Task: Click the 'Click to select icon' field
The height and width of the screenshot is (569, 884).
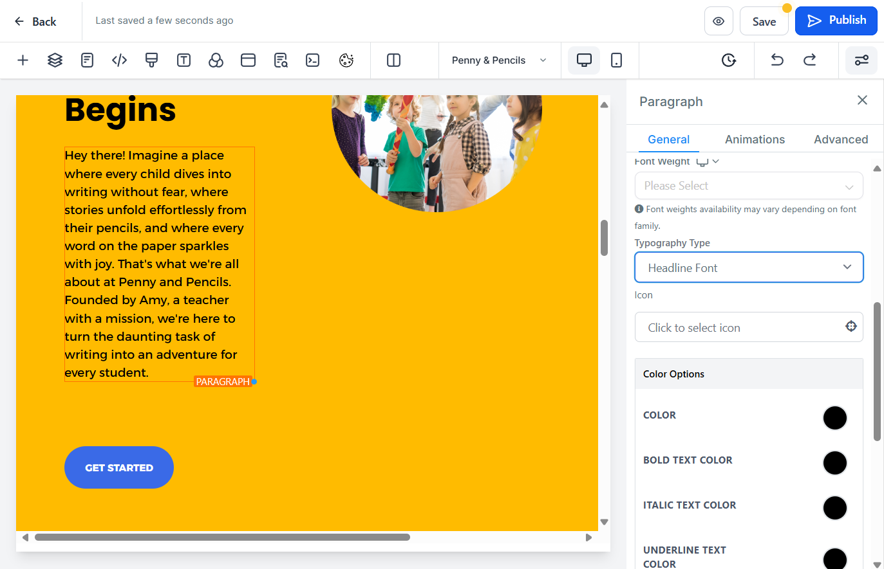Action: click(749, 327)
